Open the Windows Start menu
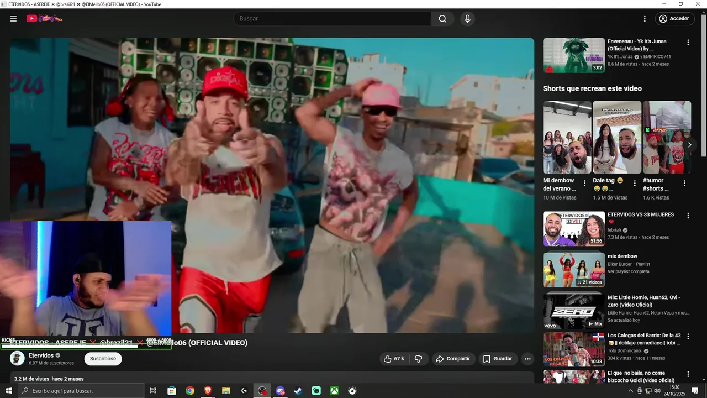 tap(9, 391)
